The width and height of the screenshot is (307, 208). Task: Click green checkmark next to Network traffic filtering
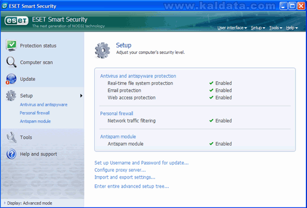(211, 121)
